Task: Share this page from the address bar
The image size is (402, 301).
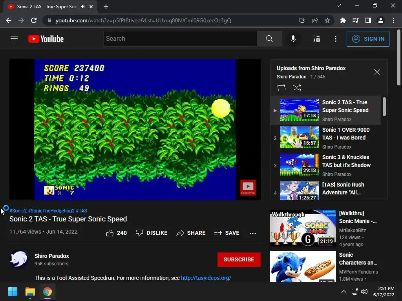Action: [315, 20]
